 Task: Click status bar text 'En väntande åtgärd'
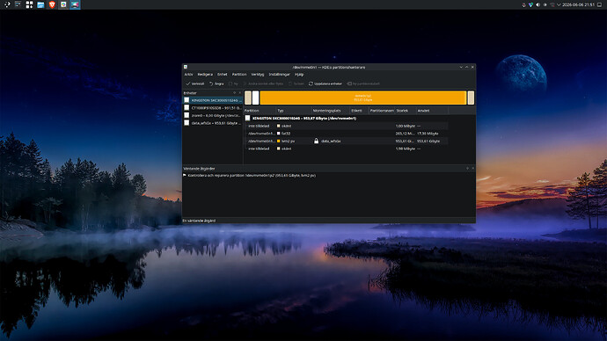coord(199,221)
